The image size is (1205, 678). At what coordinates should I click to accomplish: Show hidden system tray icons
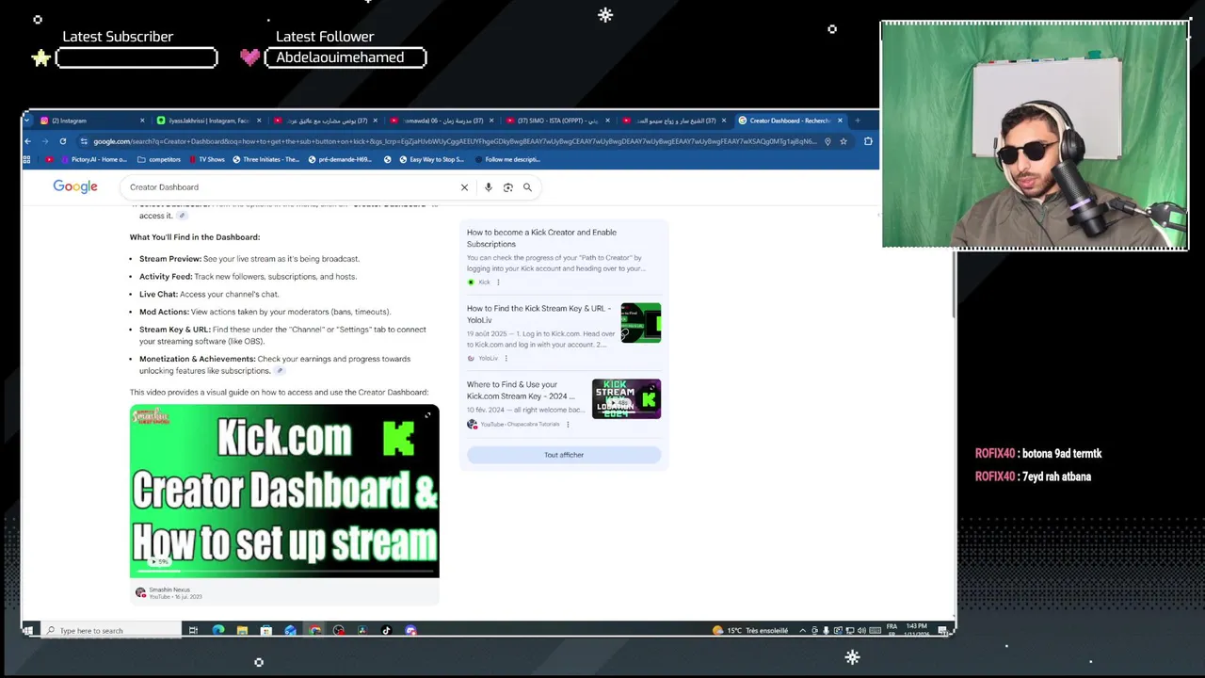[802, 630]
